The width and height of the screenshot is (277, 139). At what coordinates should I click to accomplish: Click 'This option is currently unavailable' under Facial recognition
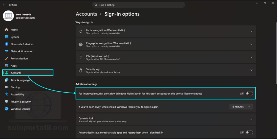[x=103, y=33]
